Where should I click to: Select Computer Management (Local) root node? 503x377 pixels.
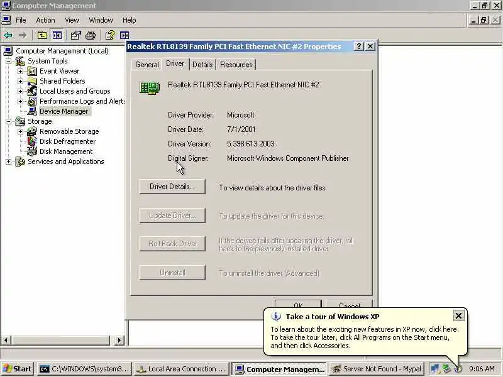pyautogui.click(x=62, y=51)
